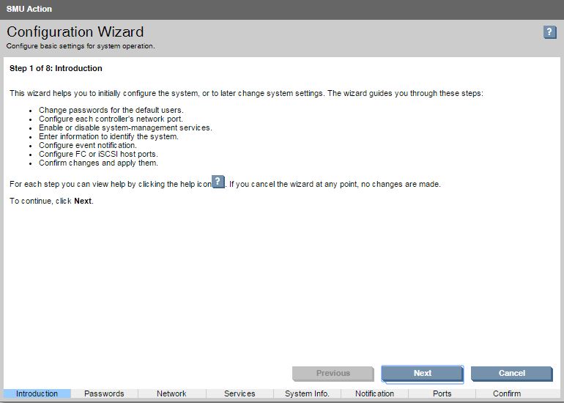The image size is (564, 403).
Task: Switch to the Services step tab
Action: 240,393
